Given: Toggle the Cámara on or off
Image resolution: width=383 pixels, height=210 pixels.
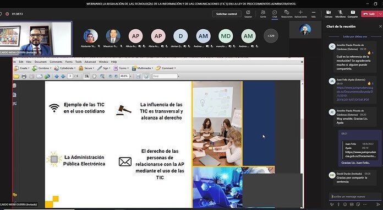Looking at the screenshot, I should tap(329, 14).
